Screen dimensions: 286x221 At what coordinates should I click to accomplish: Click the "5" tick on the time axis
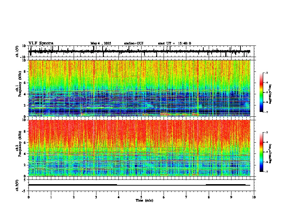coord(141,197)
